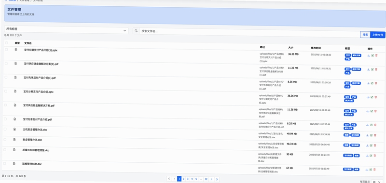Go to page 2 in pagination
Screen dimensions: 386x183
point(183,179)
